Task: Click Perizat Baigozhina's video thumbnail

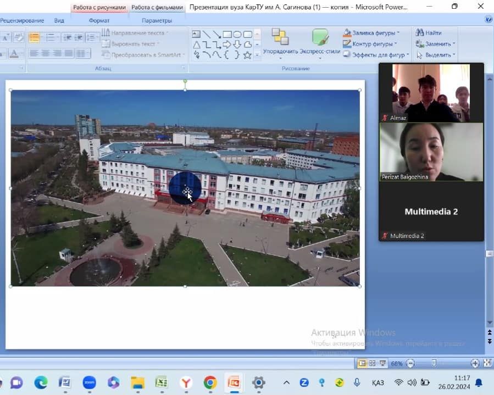Action: click(x=431, y=151)
